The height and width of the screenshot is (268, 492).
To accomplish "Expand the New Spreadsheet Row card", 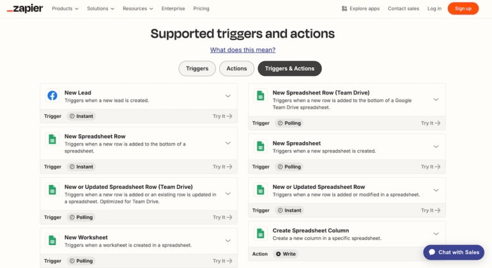I will pyautogui.click(x=228, y=143).
